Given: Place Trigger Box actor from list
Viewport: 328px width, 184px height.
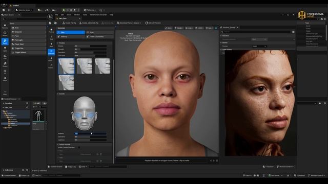Looking at the screenshot, I should point(29,48).
